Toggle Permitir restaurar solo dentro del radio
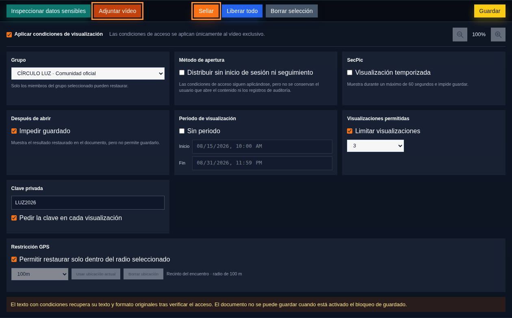 coord(14,260)
